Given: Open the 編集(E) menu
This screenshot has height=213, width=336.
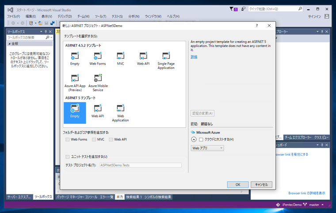Looking at the screenshot, I should pyautogui.click(x=31, y=16).
